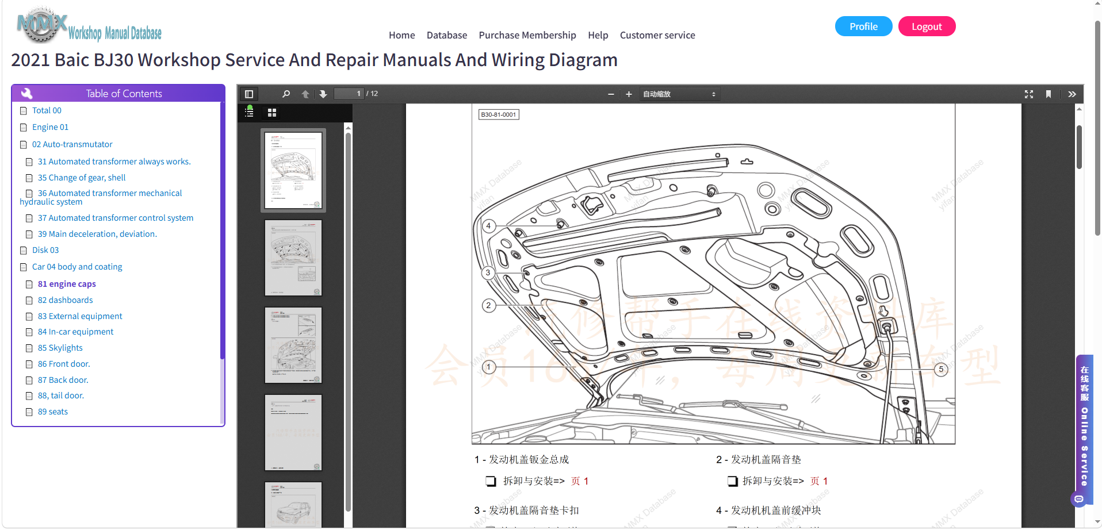Go to Purchase Membership page

[527, 35]
